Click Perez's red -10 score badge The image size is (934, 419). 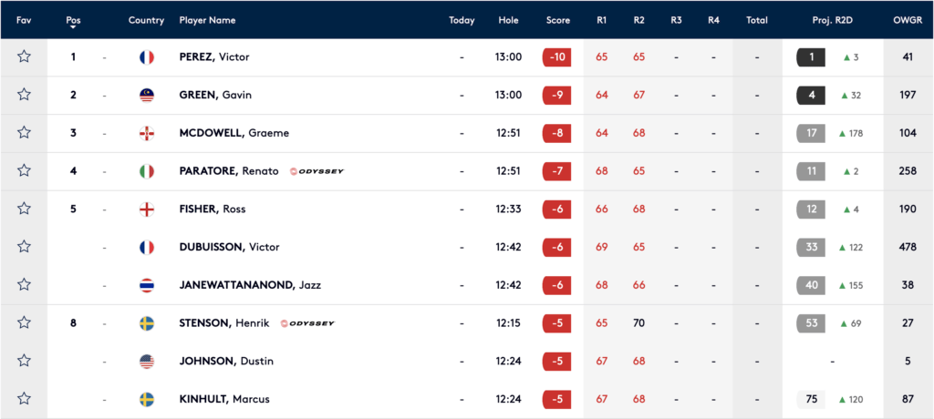557,57
